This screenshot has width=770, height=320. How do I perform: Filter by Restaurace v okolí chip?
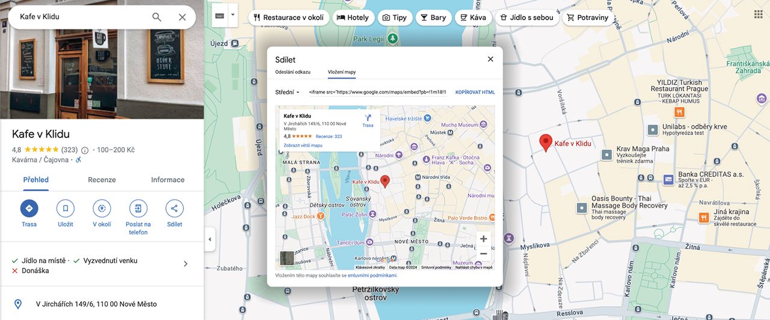288,17
